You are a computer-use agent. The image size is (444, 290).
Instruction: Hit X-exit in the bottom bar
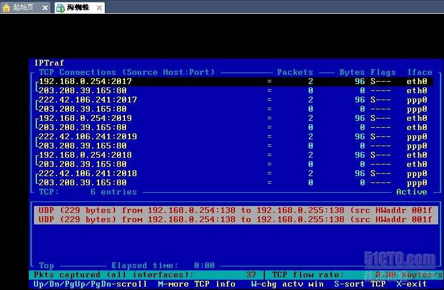pyautogui.click(x=411, y=284)
